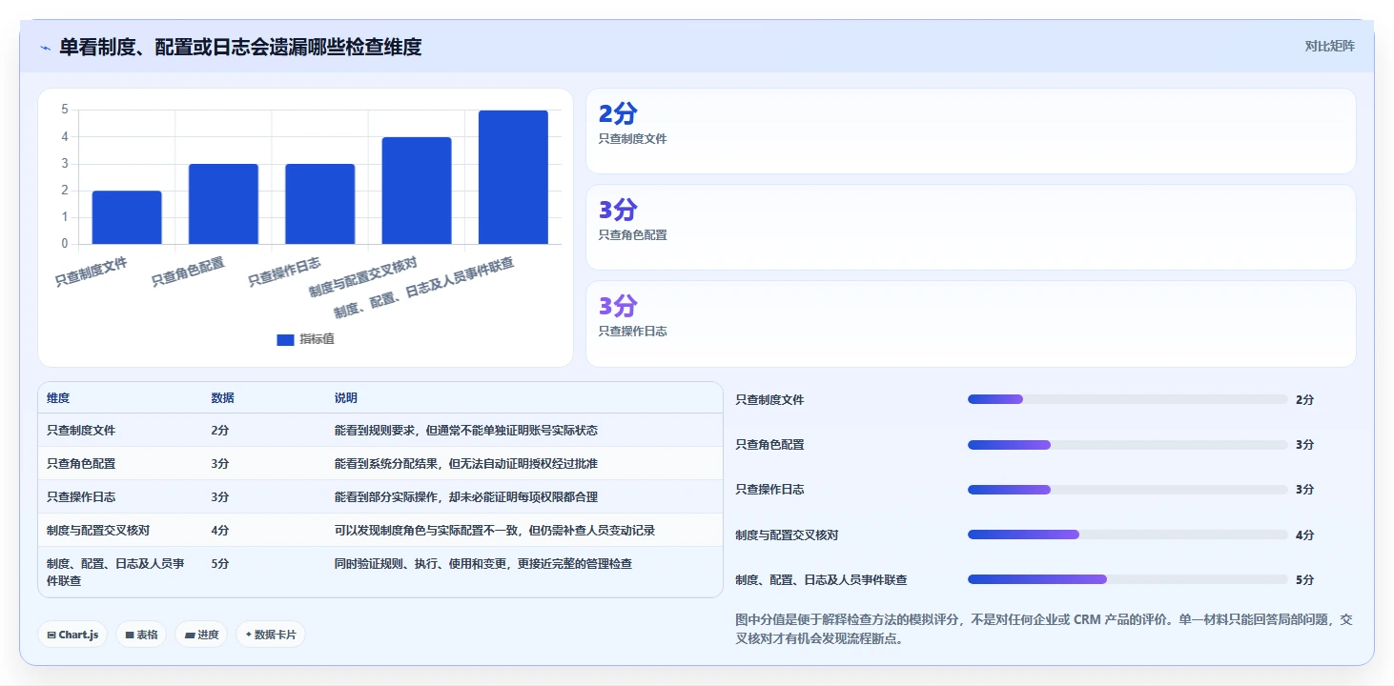Select the 3分 只查操作日志 data card
The width and height of the screenshot is (1394, 686).
click(971, 323)
